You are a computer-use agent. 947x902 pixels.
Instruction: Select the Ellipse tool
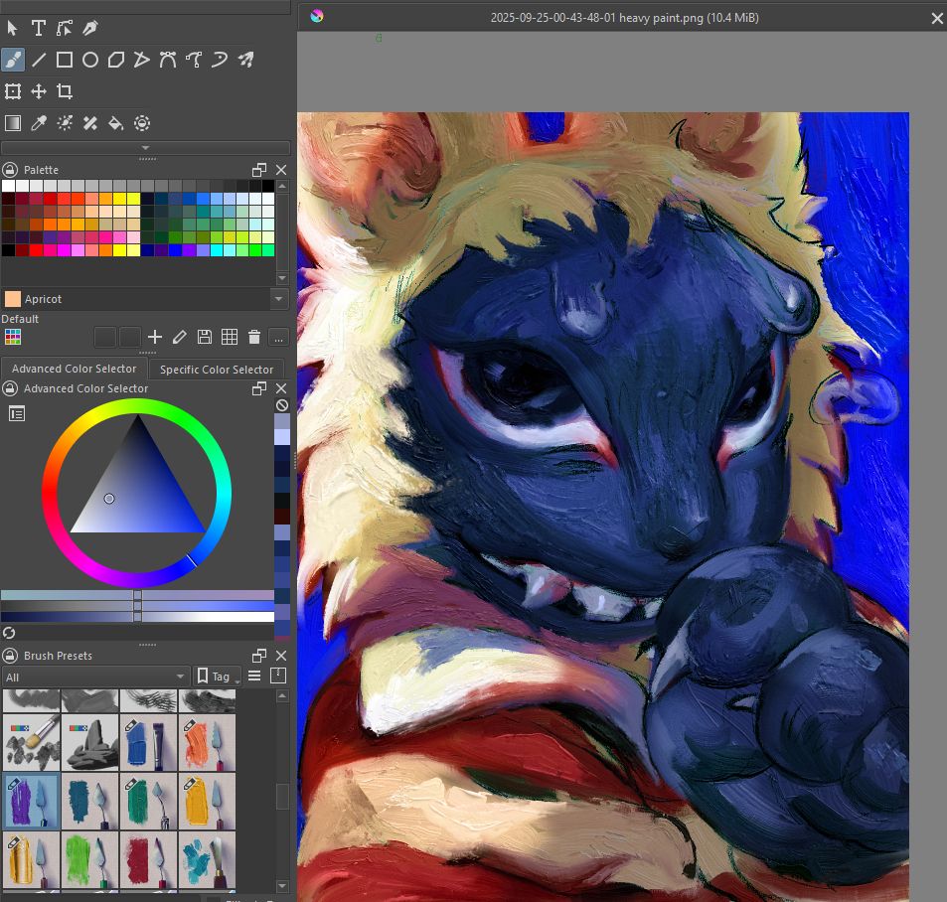(90, 60)
